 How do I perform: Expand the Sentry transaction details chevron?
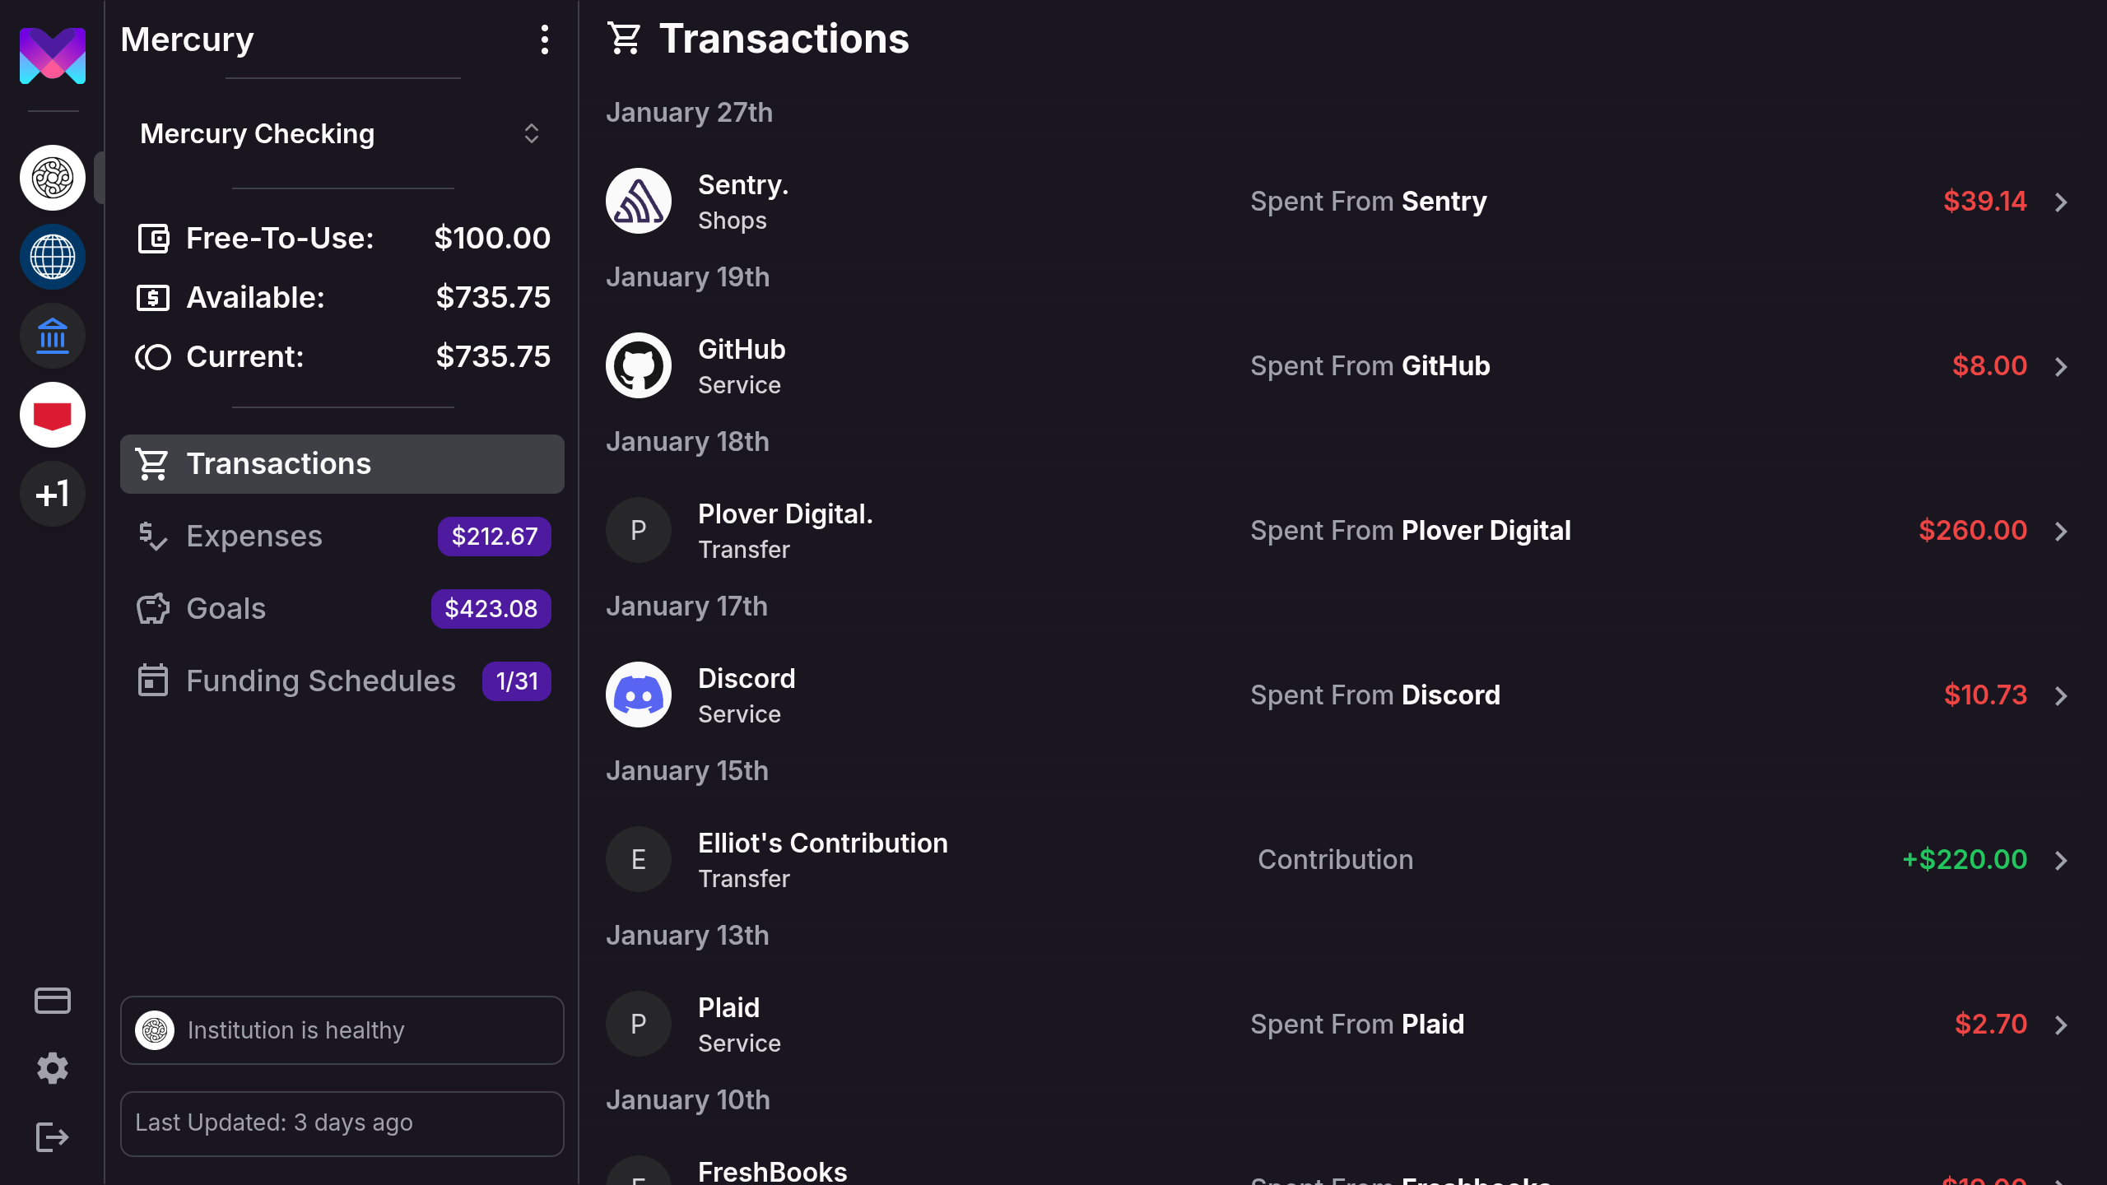pyautogui.click(x=2062, y=201)
